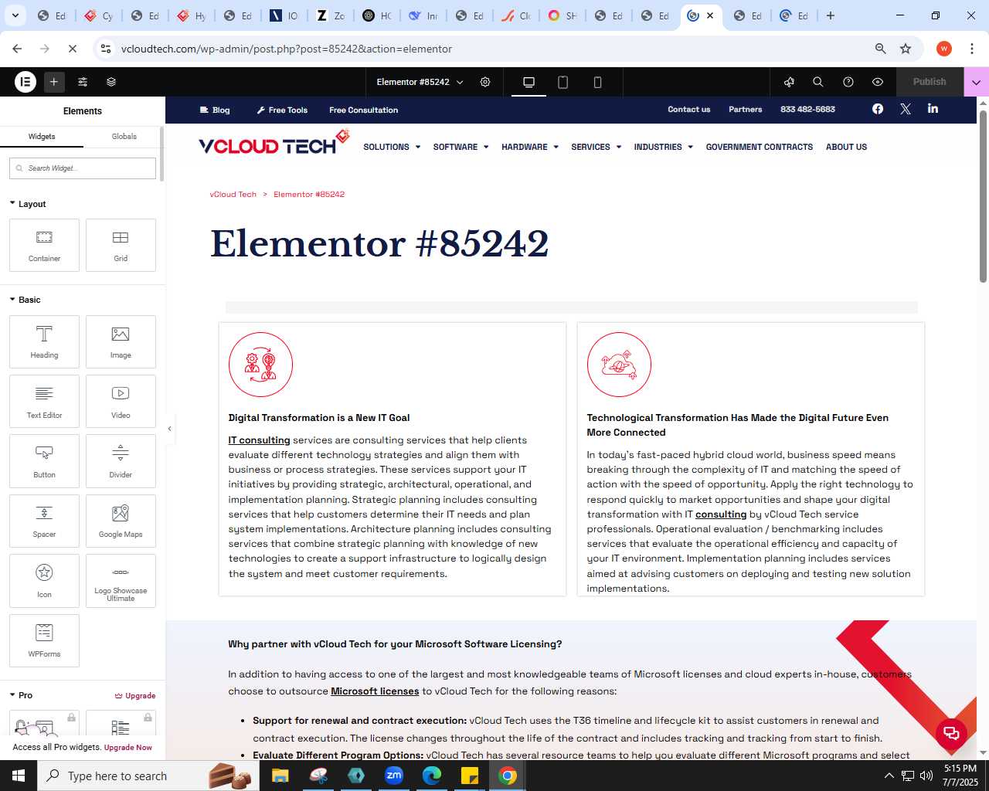Image resolution: width=989 pixels, height=791 pixels.
Task: Open the help question mark icon
Action: coord(848,82)
